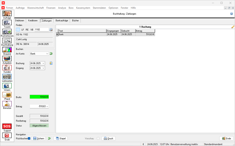Click the green arrow next to An Konto
The height and width of the screenshot is (146, 235).
coord(51,54)
